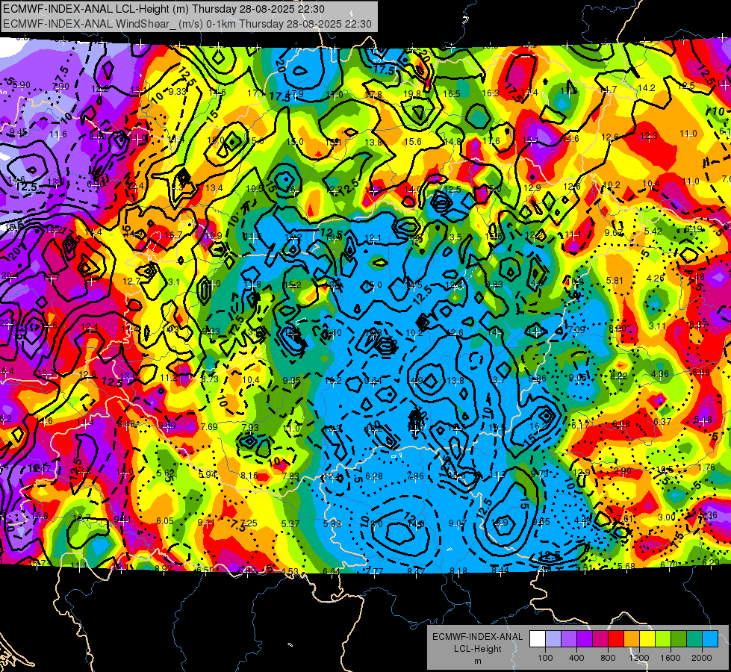Click the wind shear value 5.37
Viewport: 731px width, 672px height.
pos(290,524)
